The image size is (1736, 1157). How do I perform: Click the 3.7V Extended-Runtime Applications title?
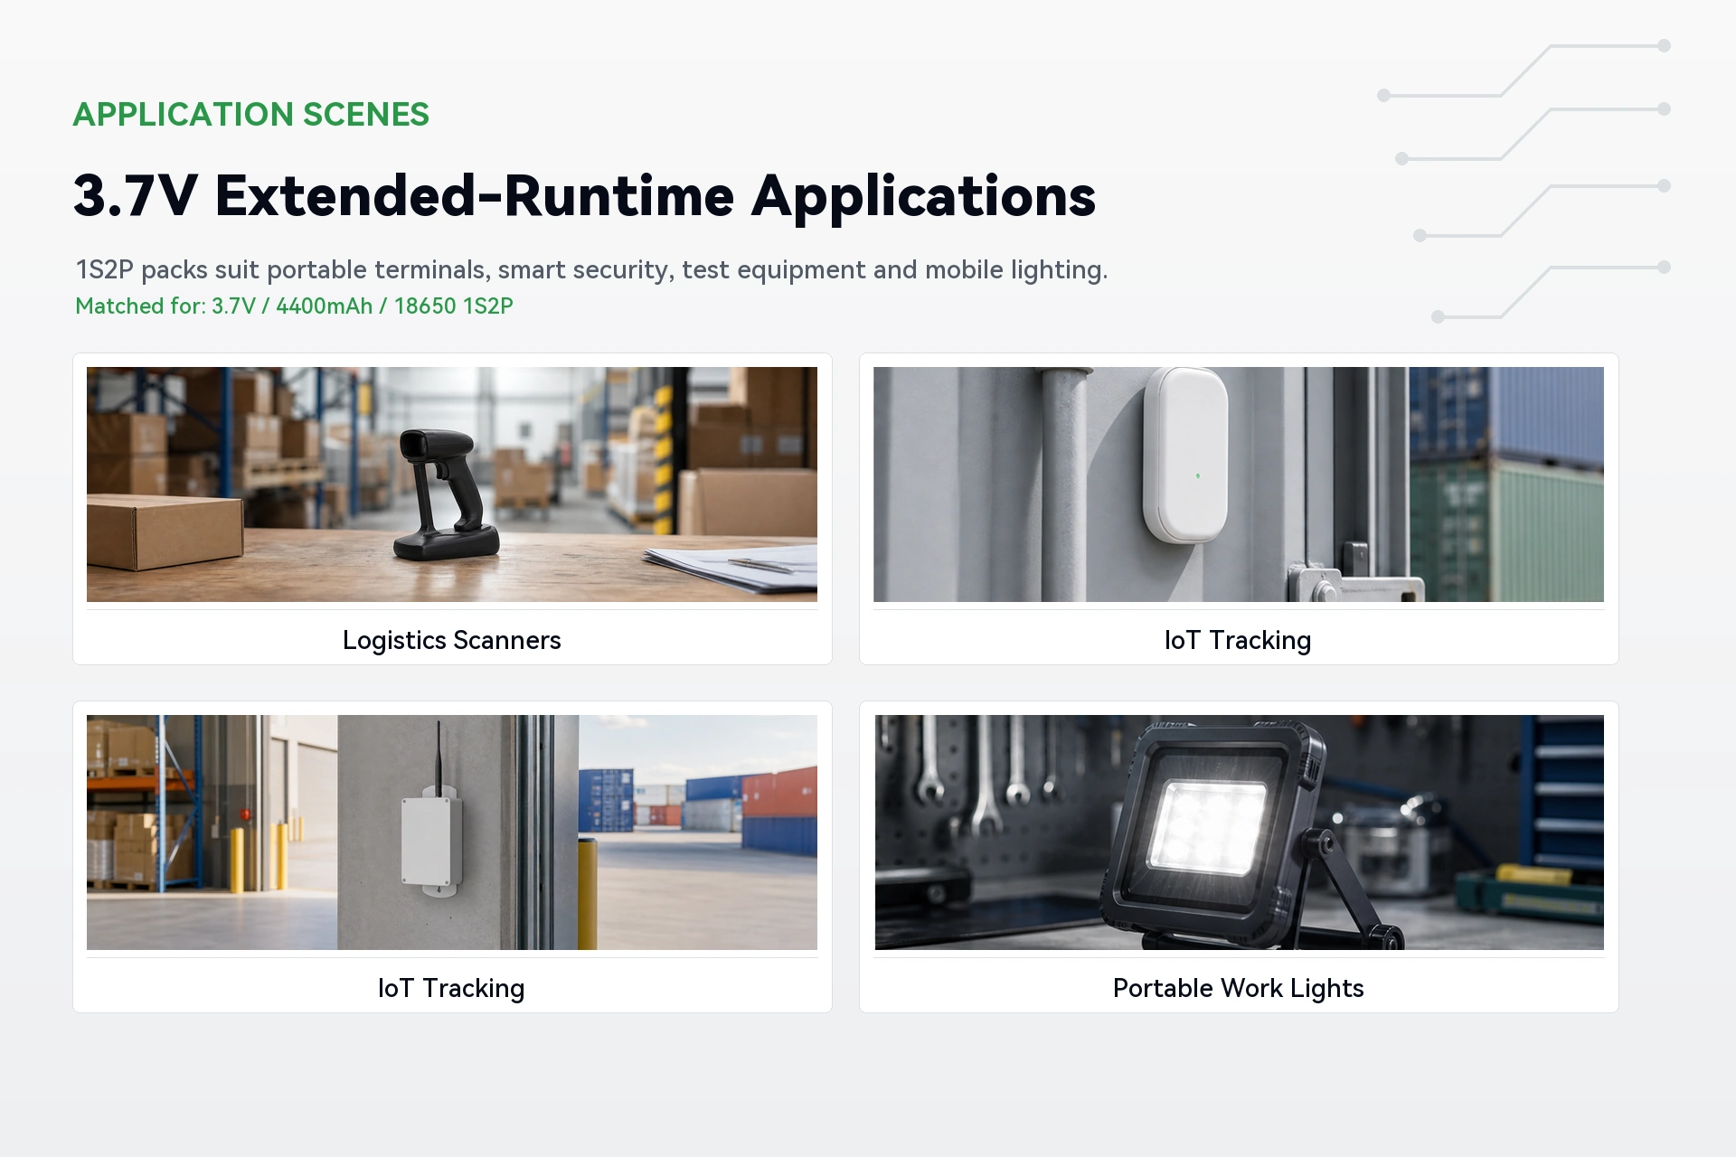pyautogui.click(x=584, y=196)
